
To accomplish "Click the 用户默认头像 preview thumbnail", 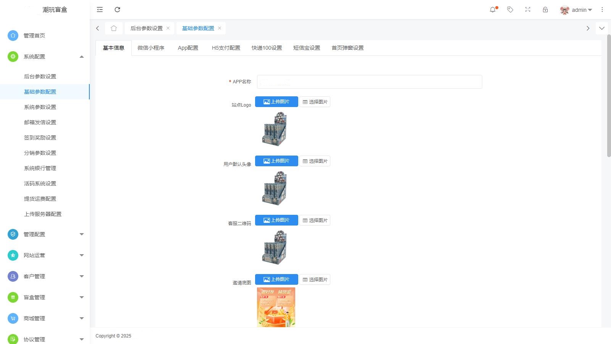I will click(x=275, y=188).
